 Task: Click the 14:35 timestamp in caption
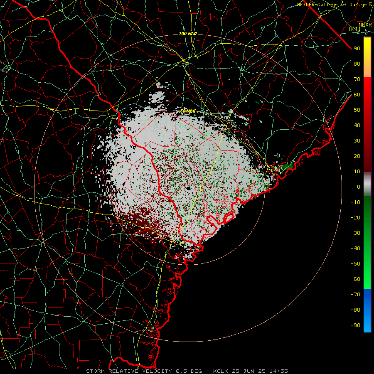[279, 371]
